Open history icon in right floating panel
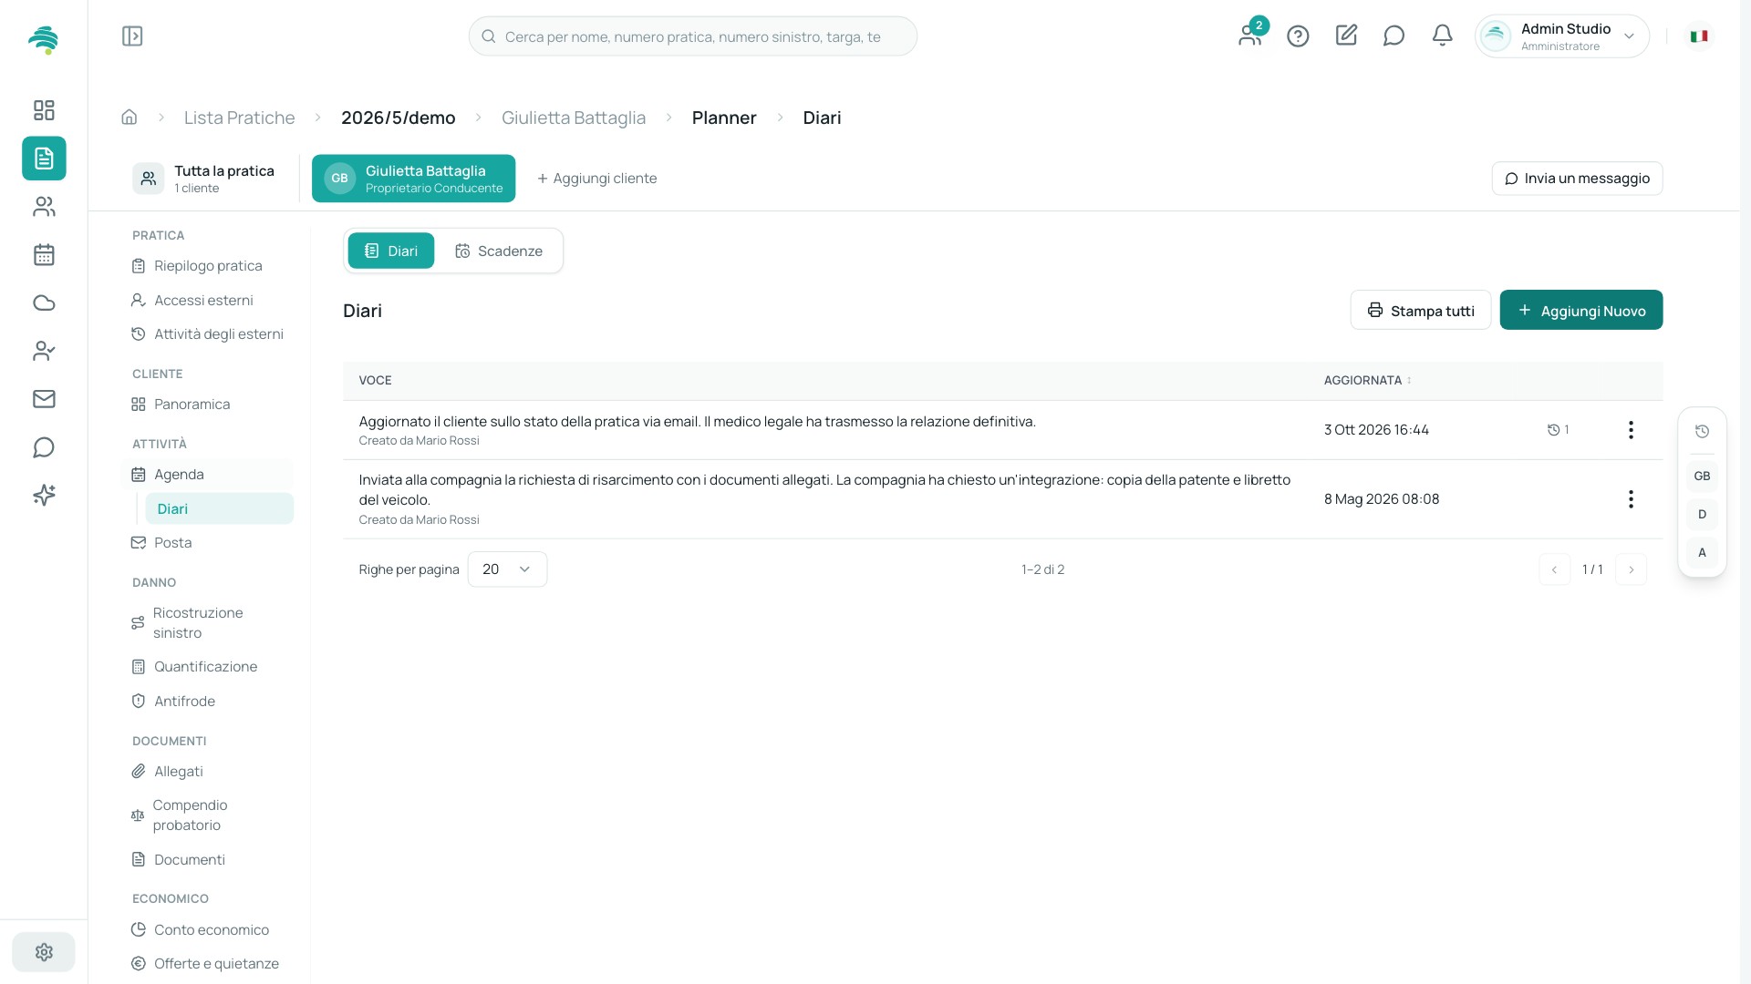This screenshot has height=984, width=1751. coord(1702,432)
